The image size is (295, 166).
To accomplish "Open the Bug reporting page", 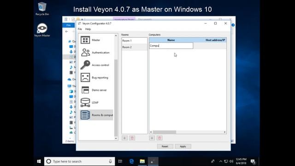I will pyautogui.click(x=96, y=77).
